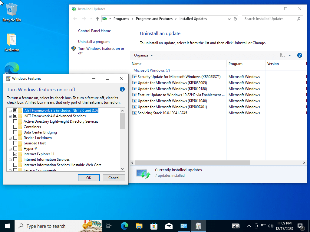Screen dimensions: 310x232
Task: Click the Windows Features list scroll-down arrow
Action: click(x=122, y=169)
